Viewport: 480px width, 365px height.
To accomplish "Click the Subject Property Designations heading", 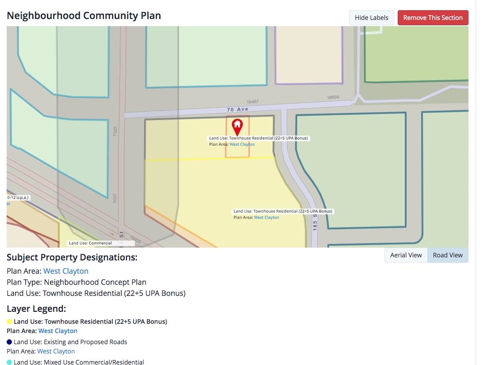I will pyautogui.click(x=72, y=257).
